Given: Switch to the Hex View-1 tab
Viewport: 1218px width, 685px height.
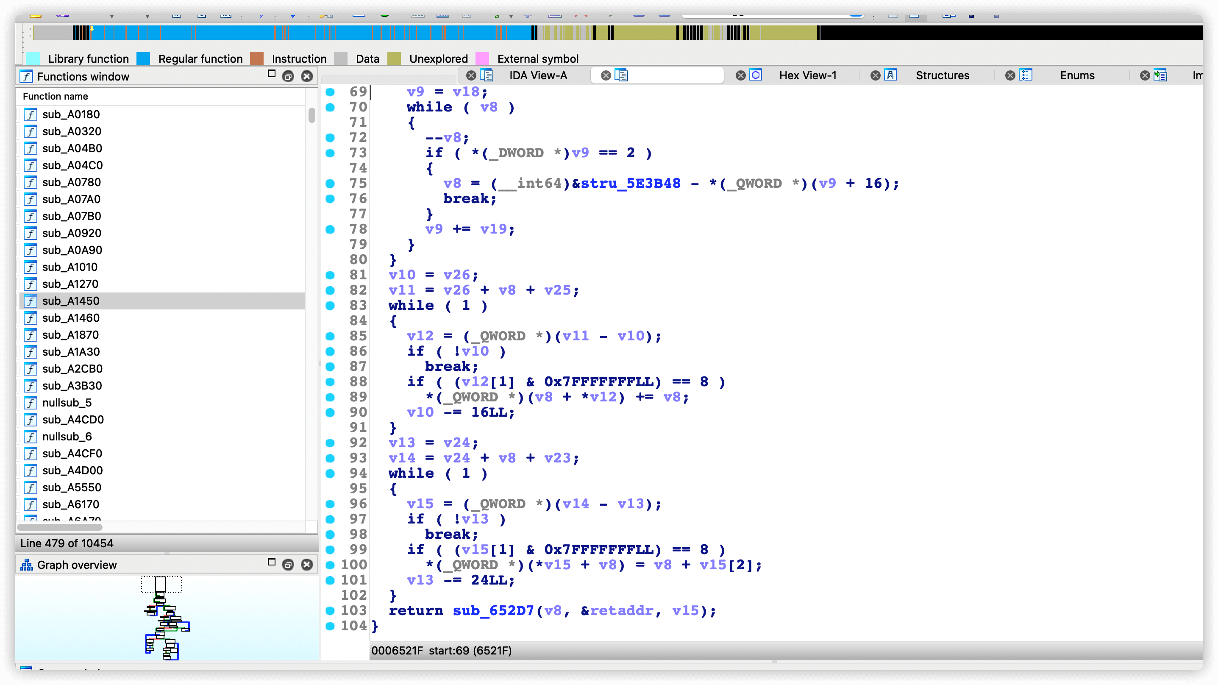Looking at the screenshot, I should pos(808,75).
